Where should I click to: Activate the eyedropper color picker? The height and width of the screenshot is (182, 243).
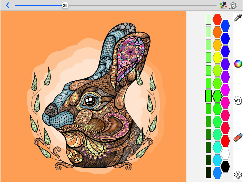pyautogui.click(x=238, y=18)
